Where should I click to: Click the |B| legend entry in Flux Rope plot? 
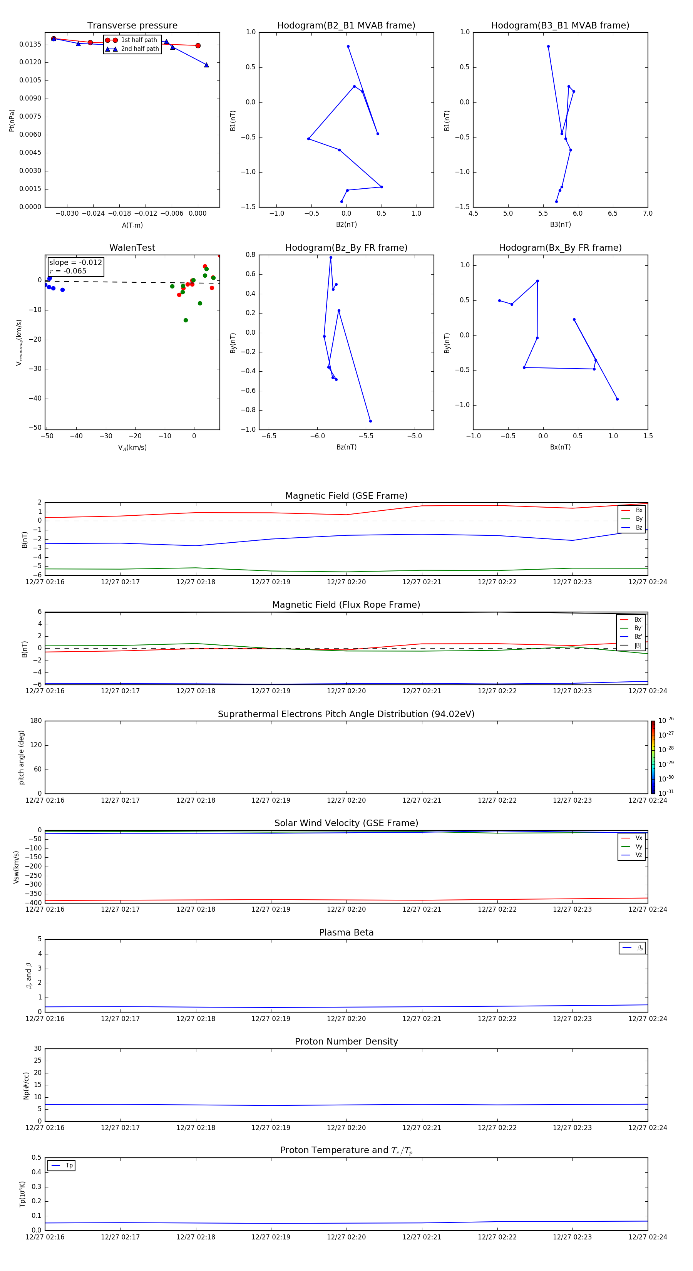[x=631, y=646]
